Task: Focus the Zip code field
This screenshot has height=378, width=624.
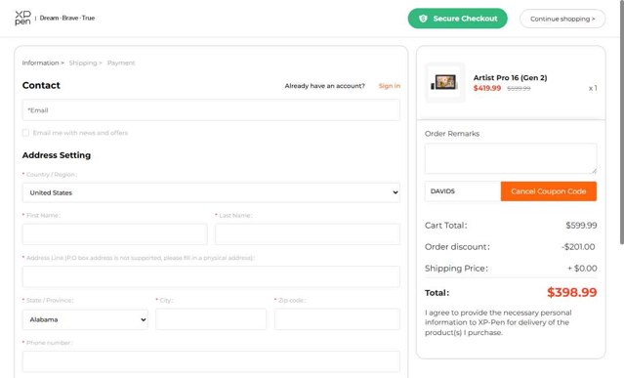Action: [x=337, y=319]
